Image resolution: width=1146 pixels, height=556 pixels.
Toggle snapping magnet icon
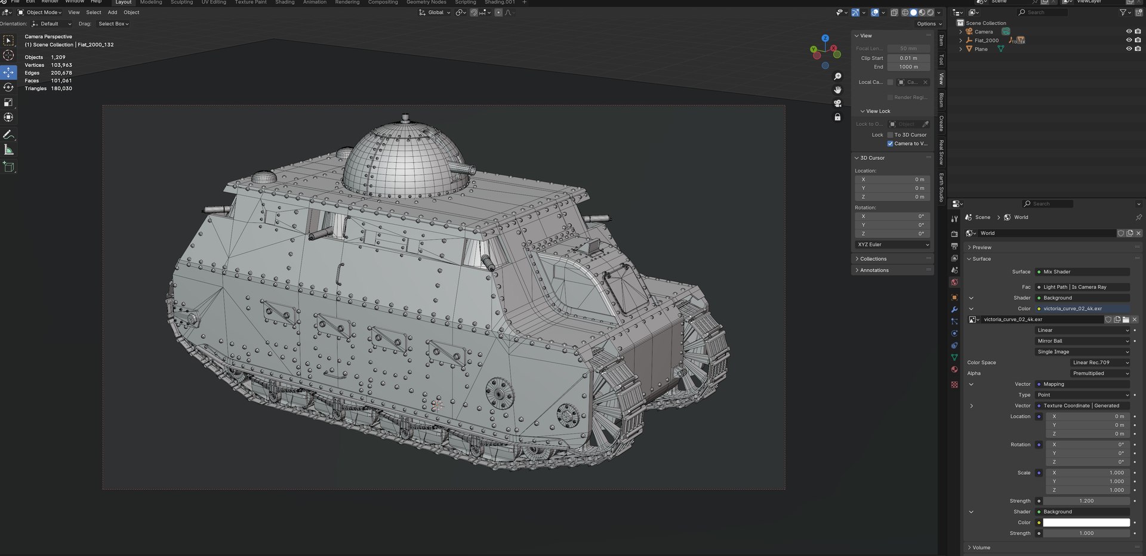tap(473, 13)
